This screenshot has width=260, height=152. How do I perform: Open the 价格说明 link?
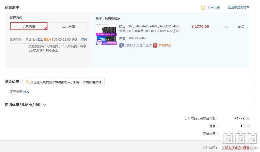[x=213, y=8]
